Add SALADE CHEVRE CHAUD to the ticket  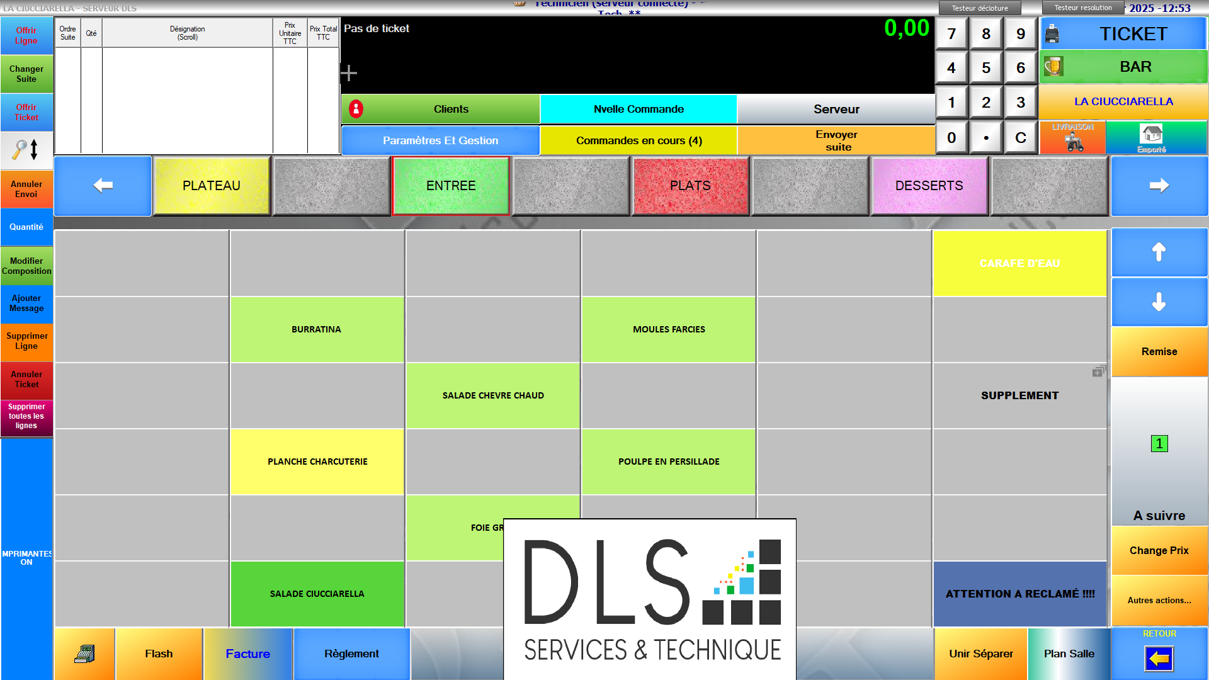[493, 395]
